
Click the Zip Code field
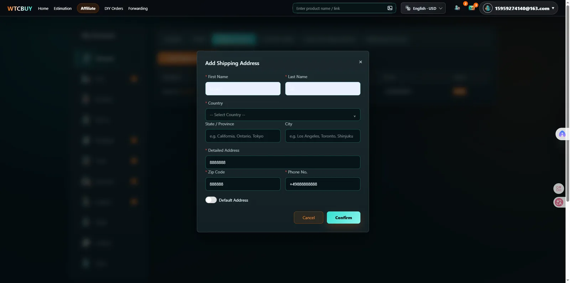(x=243, y=184)
